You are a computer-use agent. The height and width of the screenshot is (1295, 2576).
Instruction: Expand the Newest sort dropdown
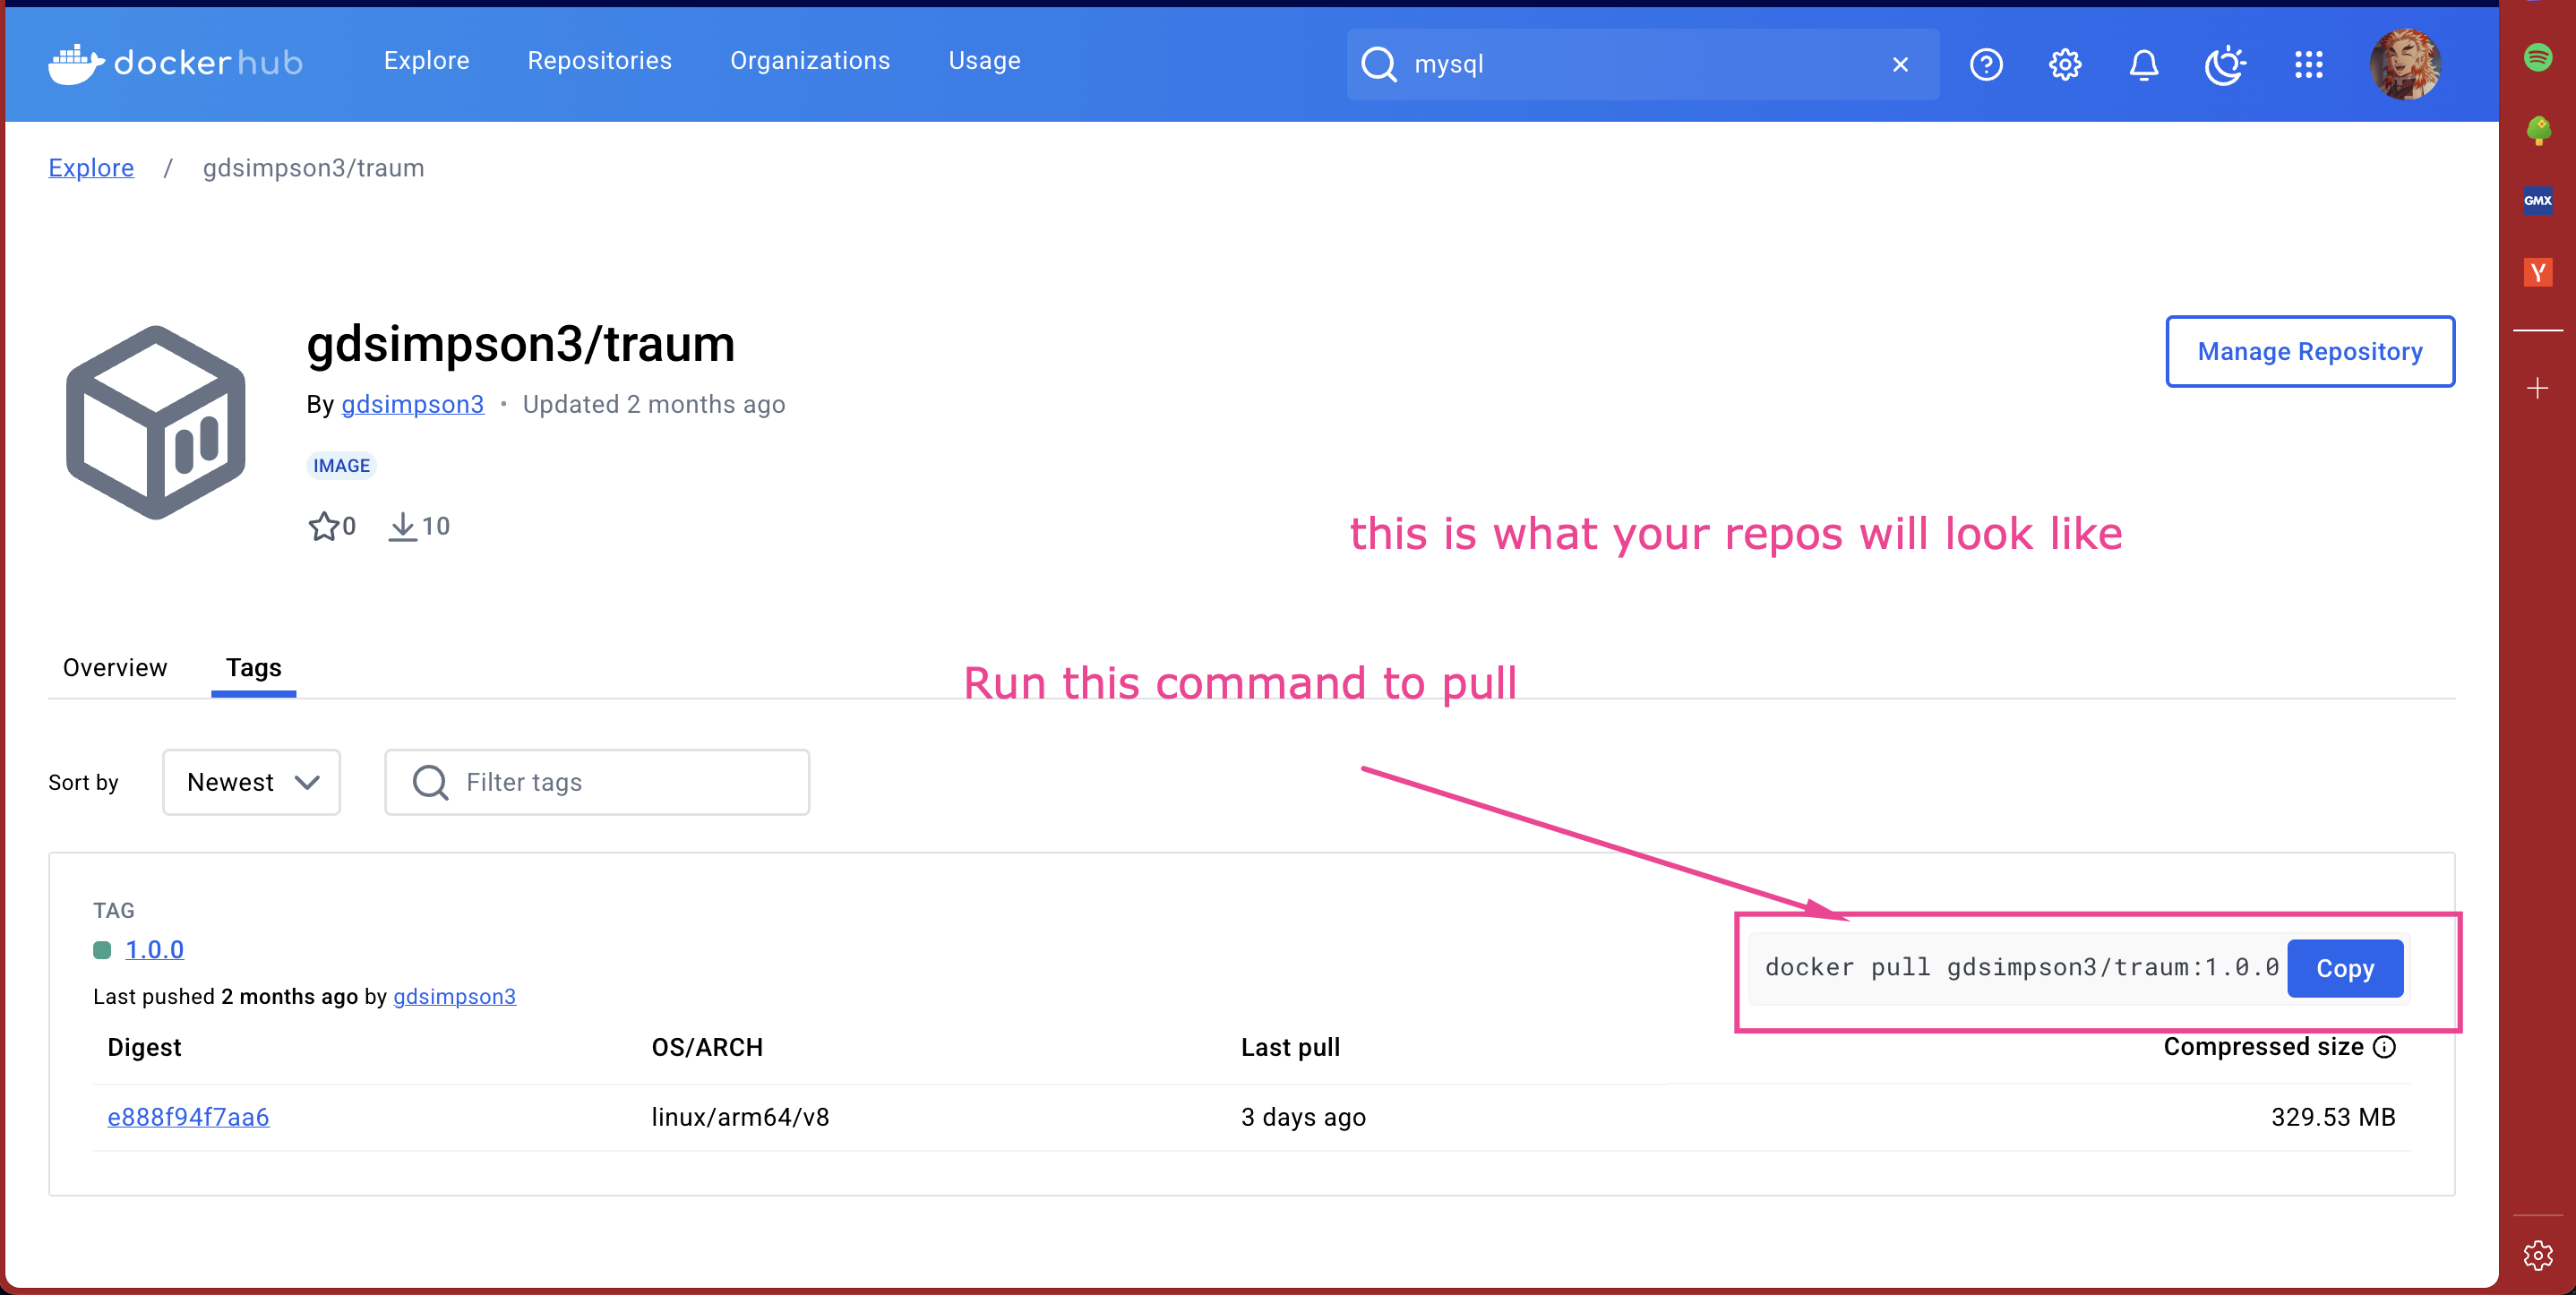[252, 782]
